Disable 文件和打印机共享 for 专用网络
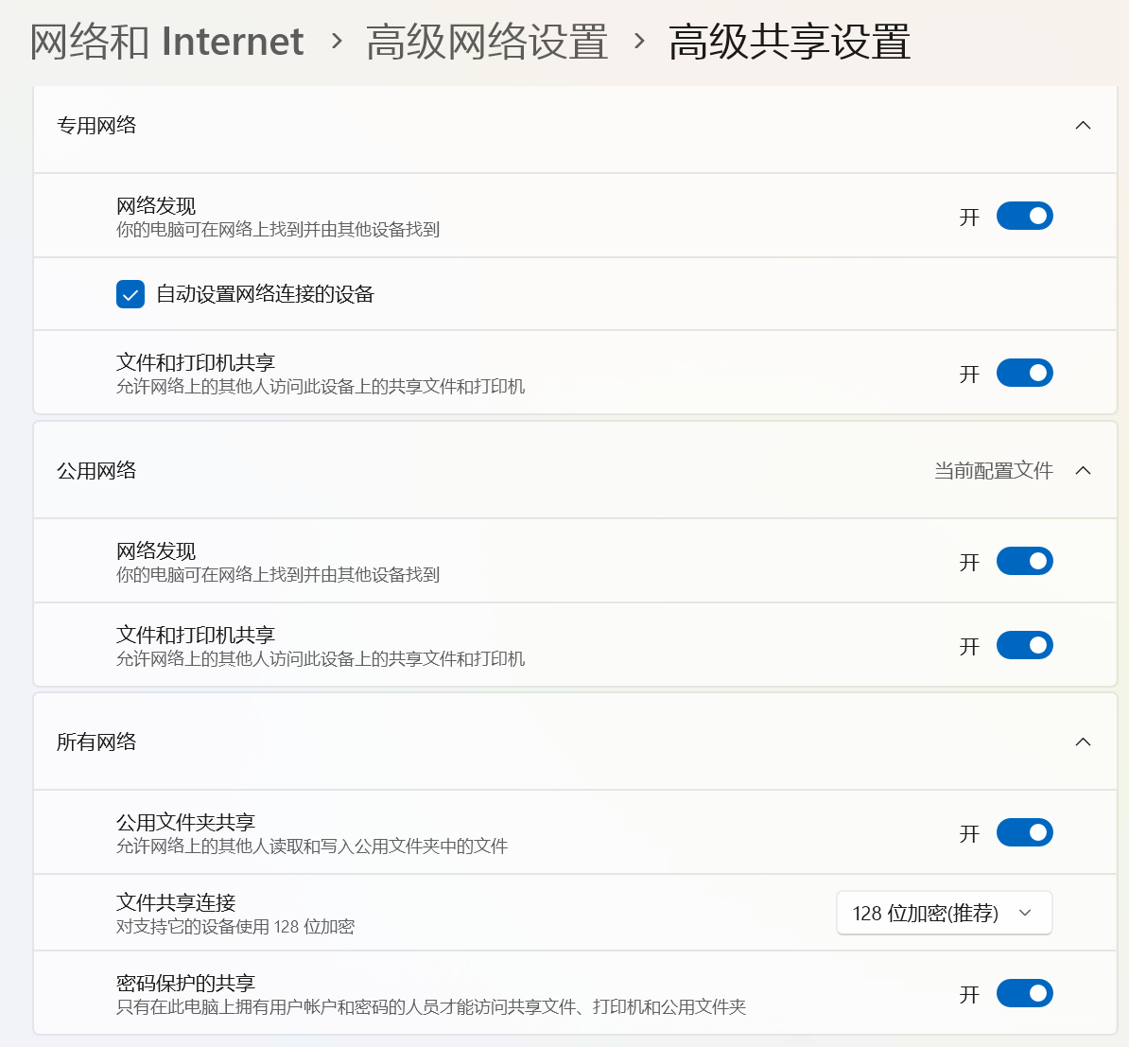This screenshot has width=1129, height=1047. point(1024,374)
